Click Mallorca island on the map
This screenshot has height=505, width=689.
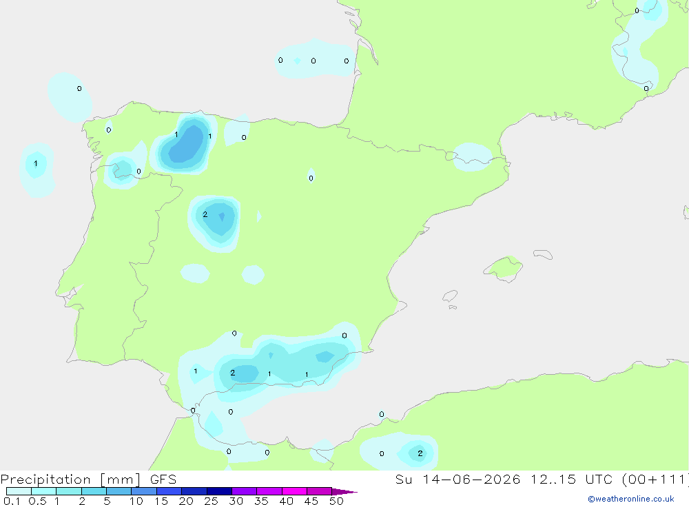pyautogui.click(x=504, y=268)
